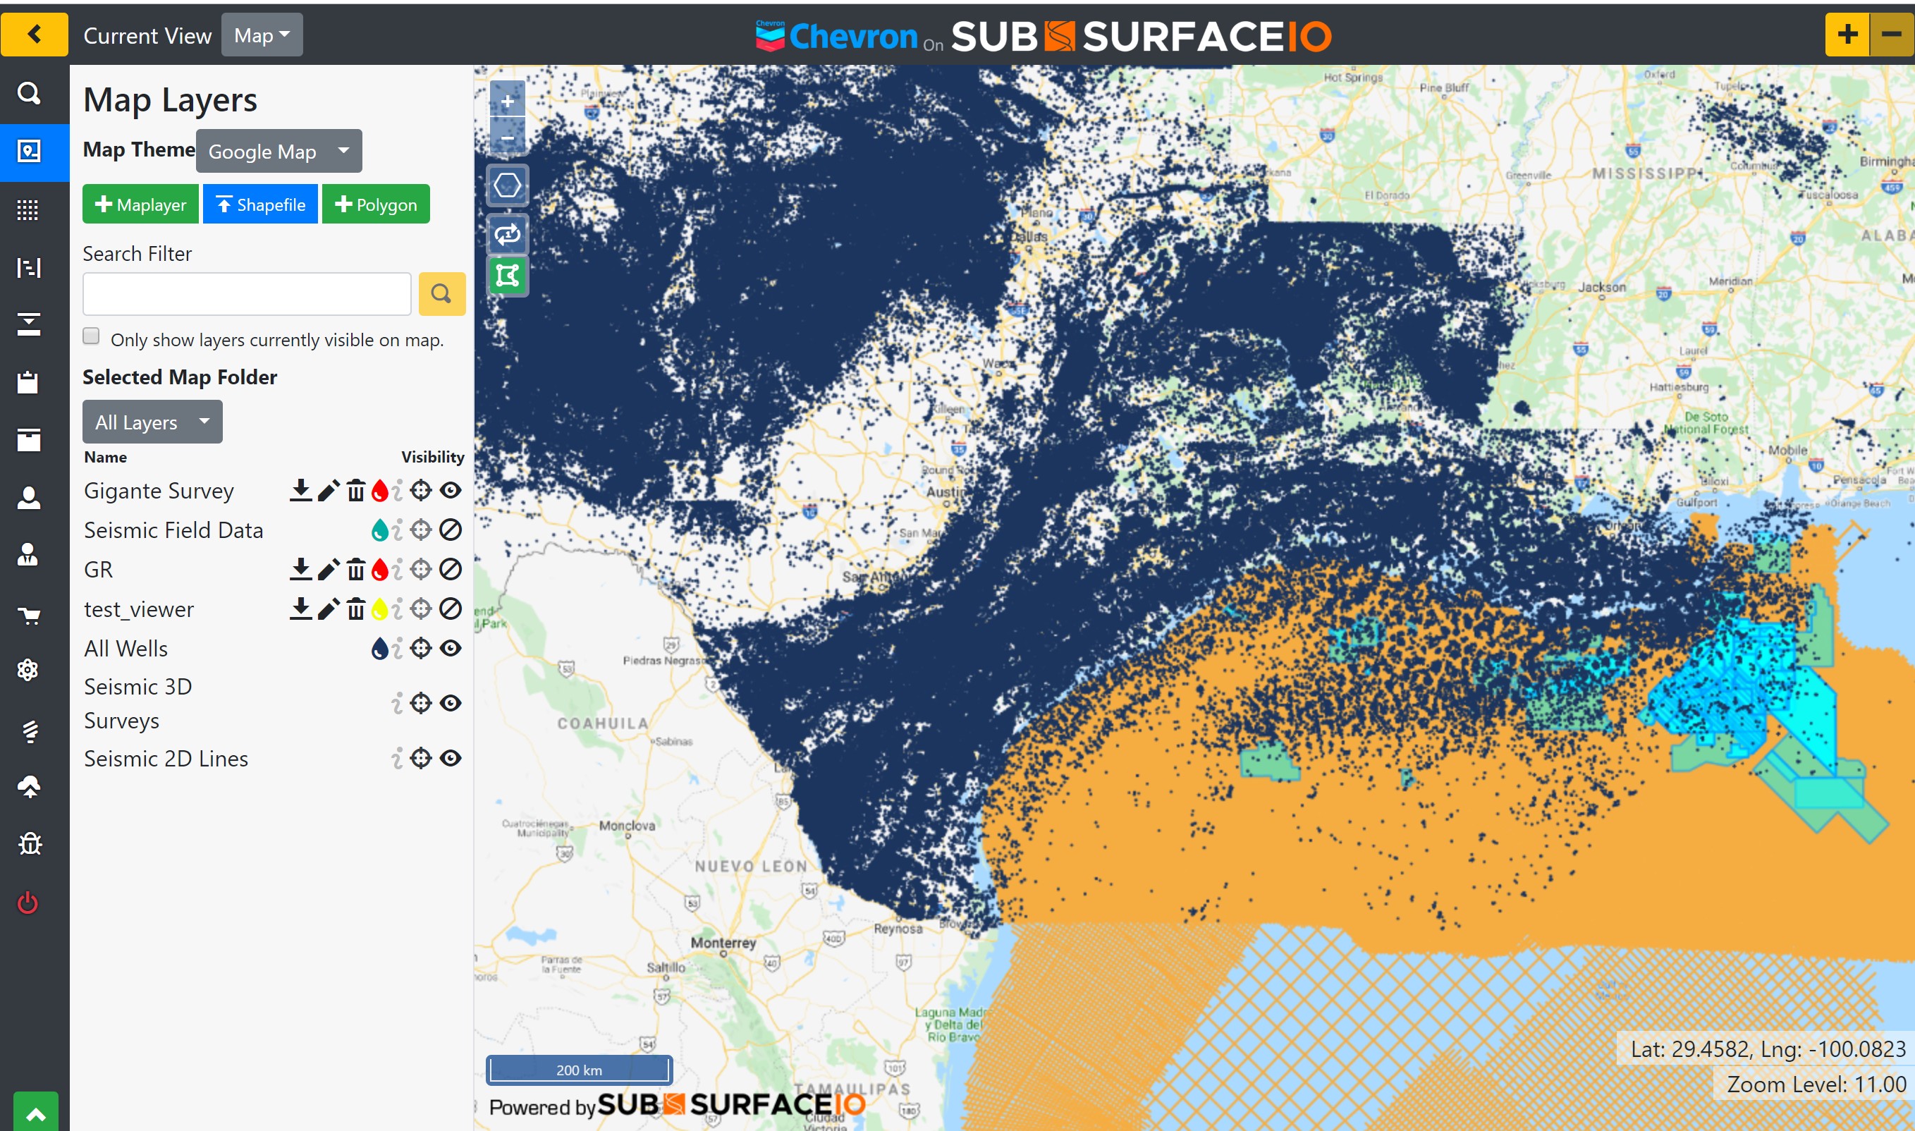Download the GR layer
This screenshot has height=1131, width=1915.
[301, 569]
